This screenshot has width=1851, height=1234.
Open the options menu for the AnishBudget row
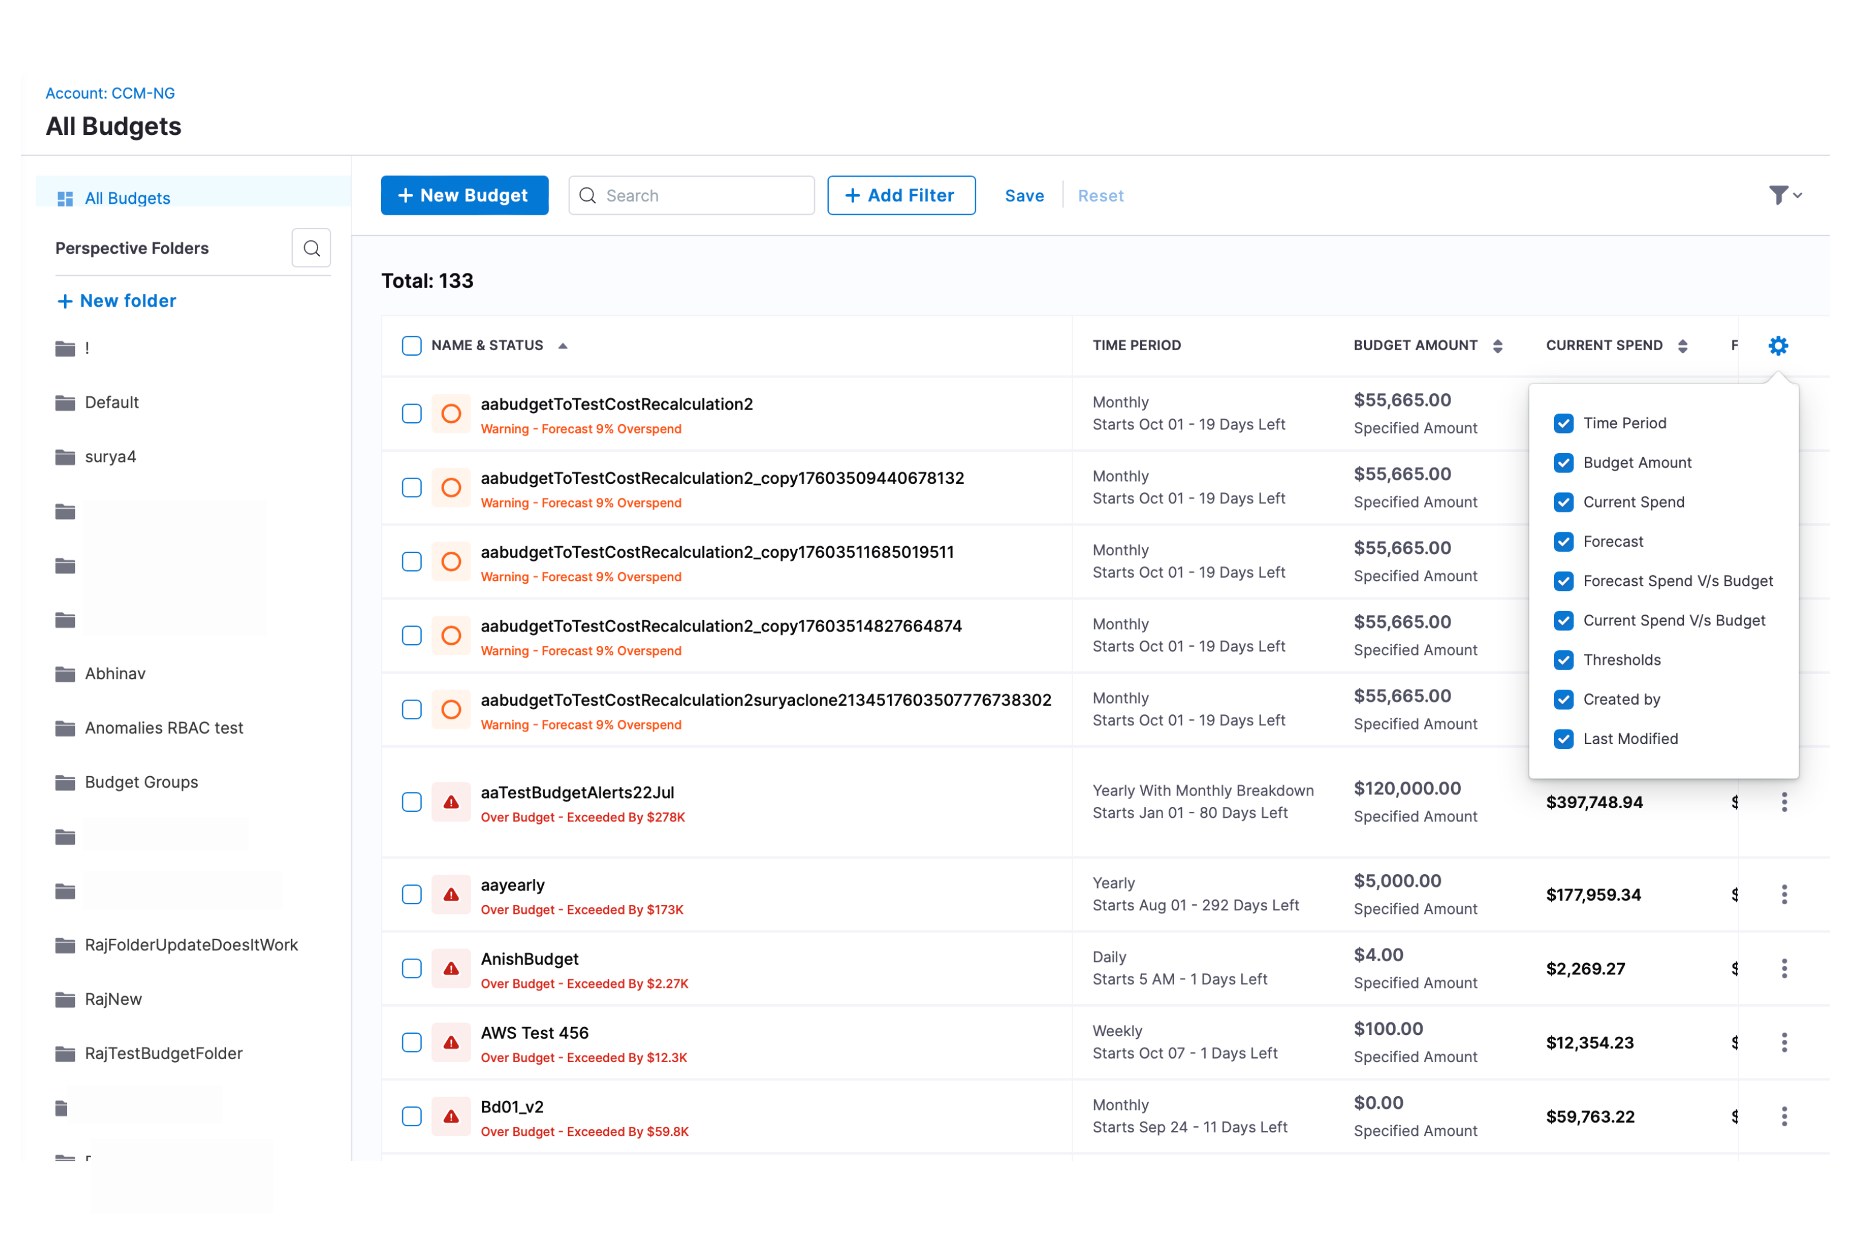pyautogui.click(x=1784, y=969)
